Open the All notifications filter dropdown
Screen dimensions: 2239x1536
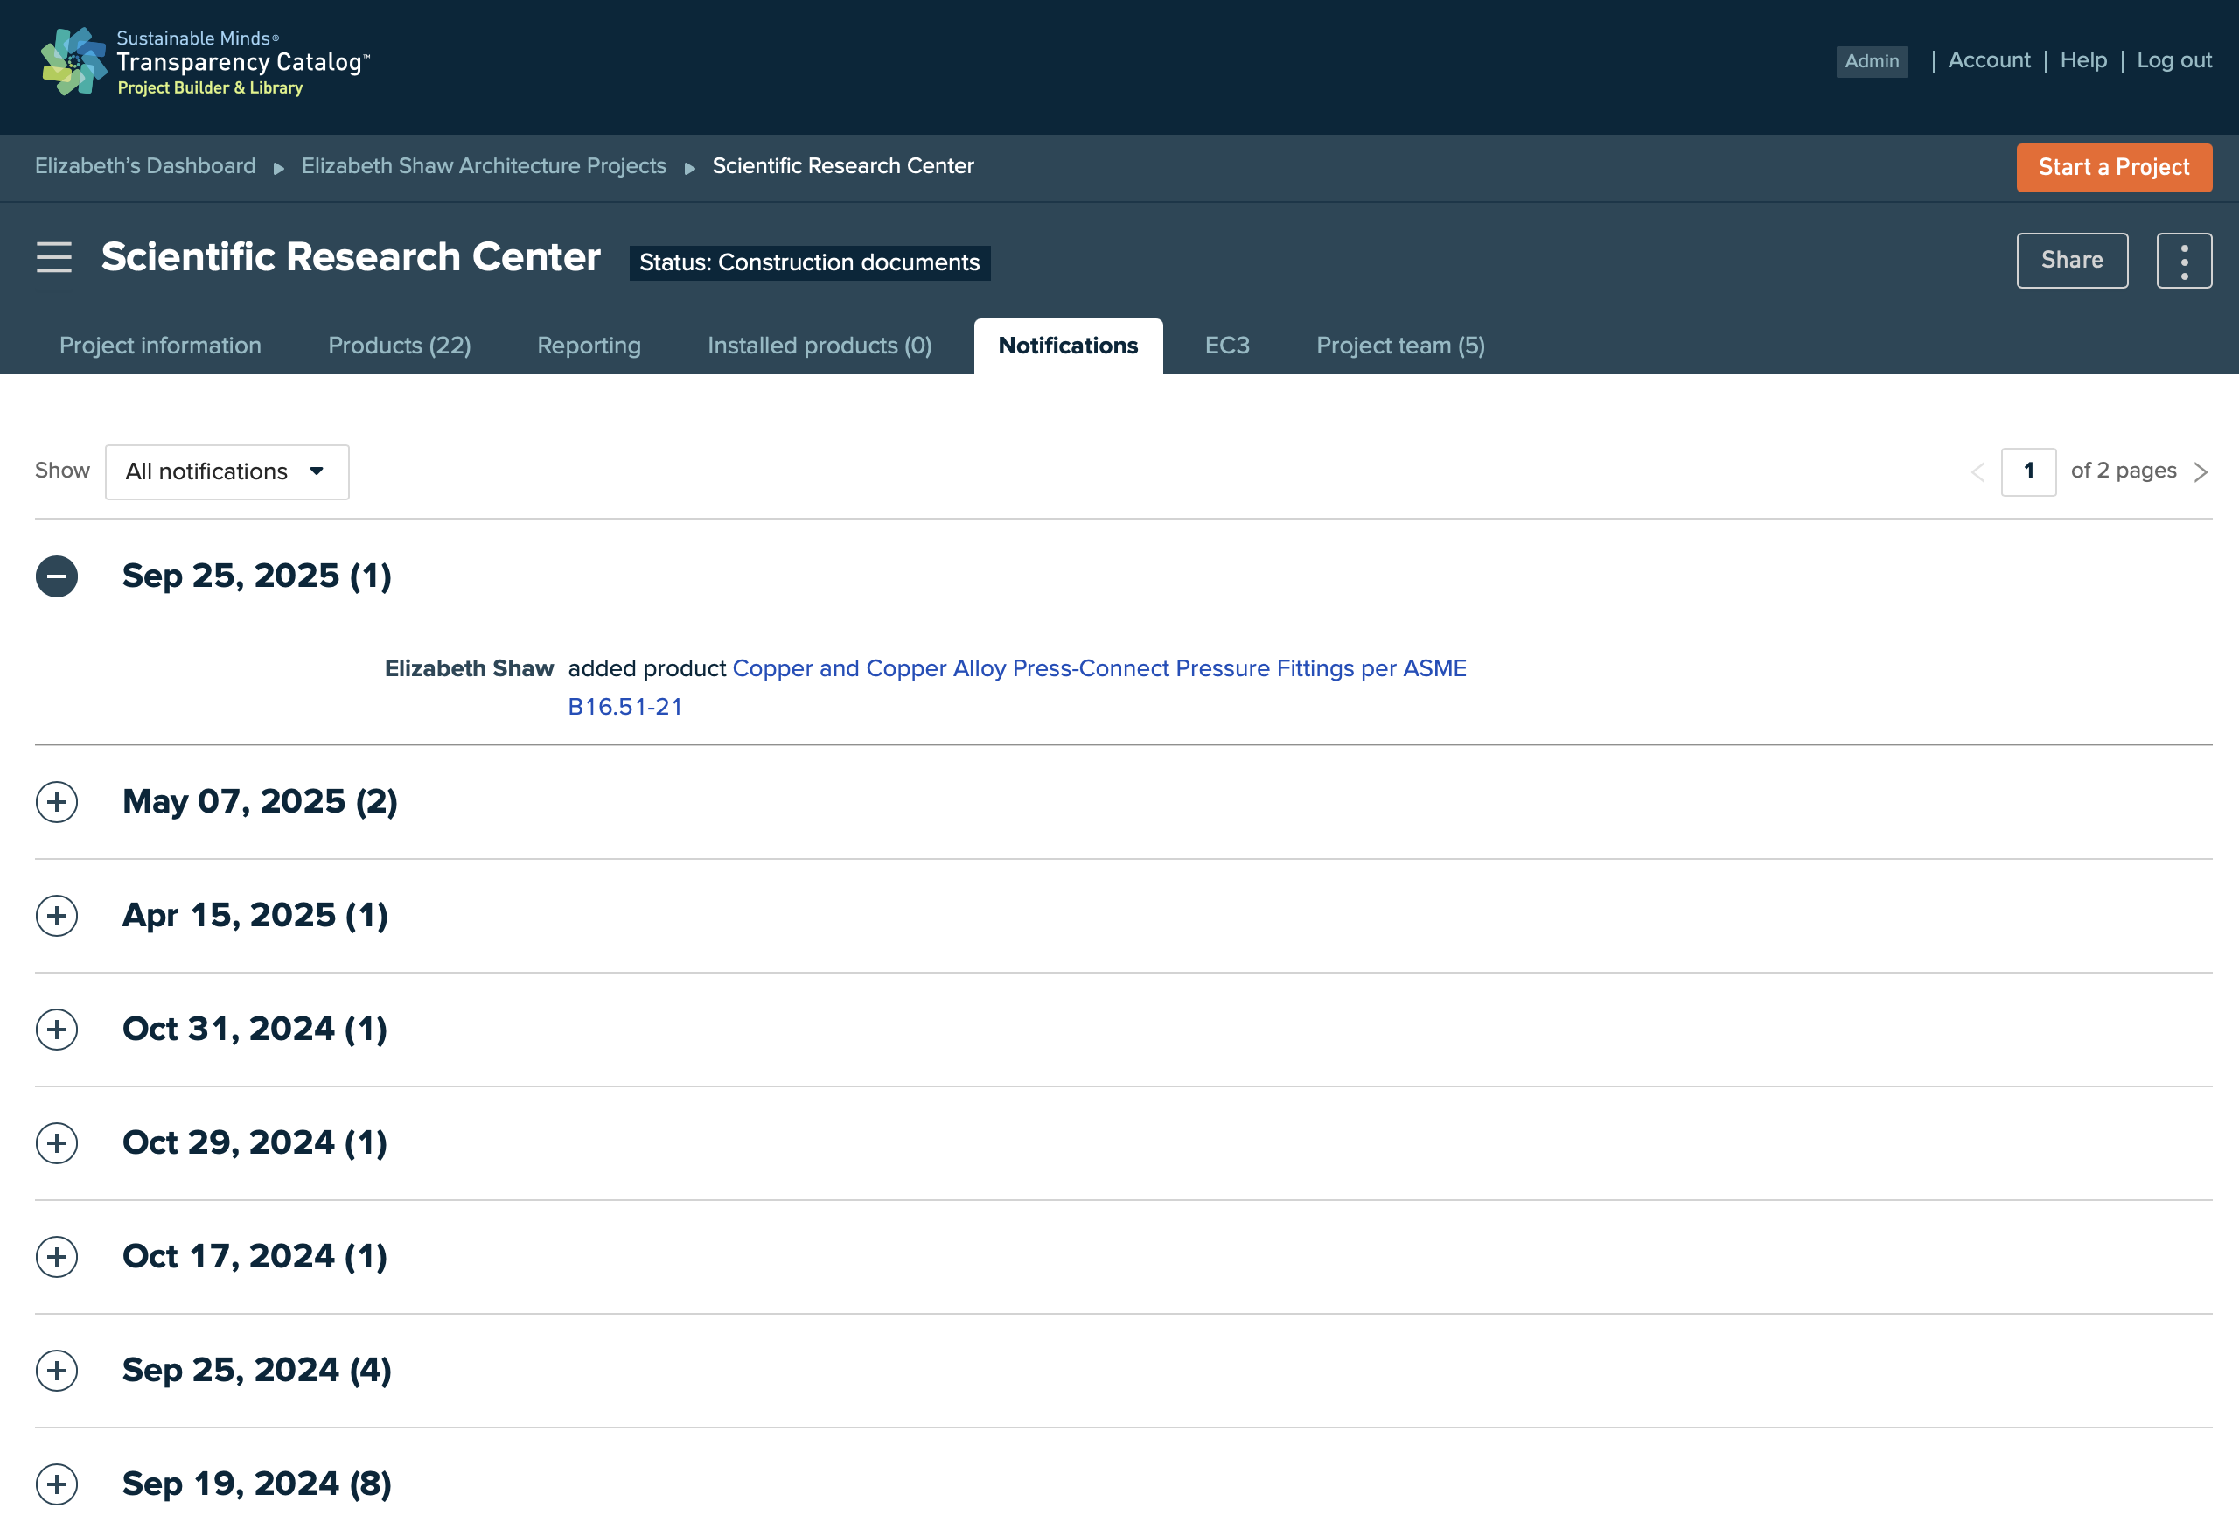(227, 472)
